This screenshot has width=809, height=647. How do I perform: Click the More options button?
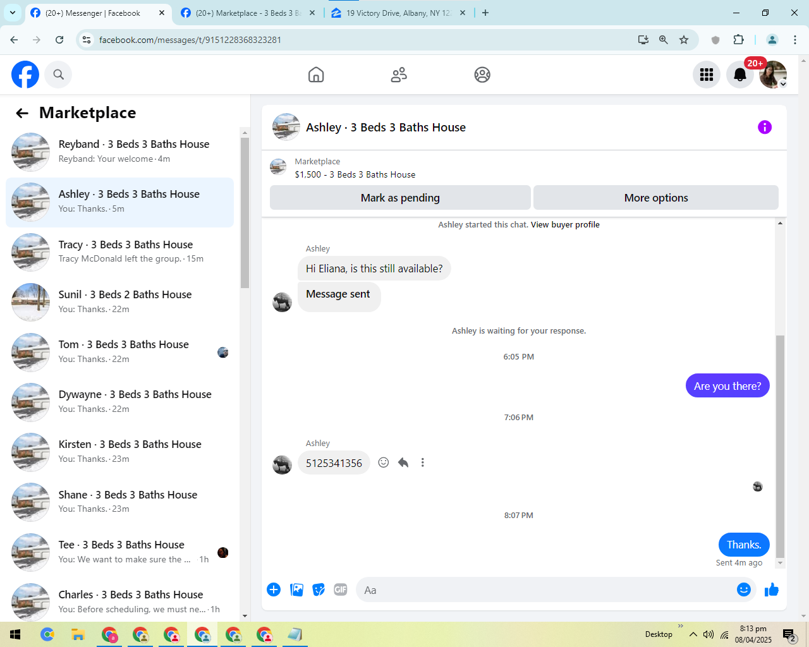click(x=656, y=198)
